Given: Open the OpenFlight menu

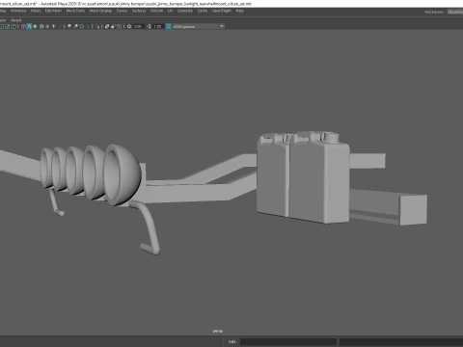Looking at the screenshot, I should point(222,11).
